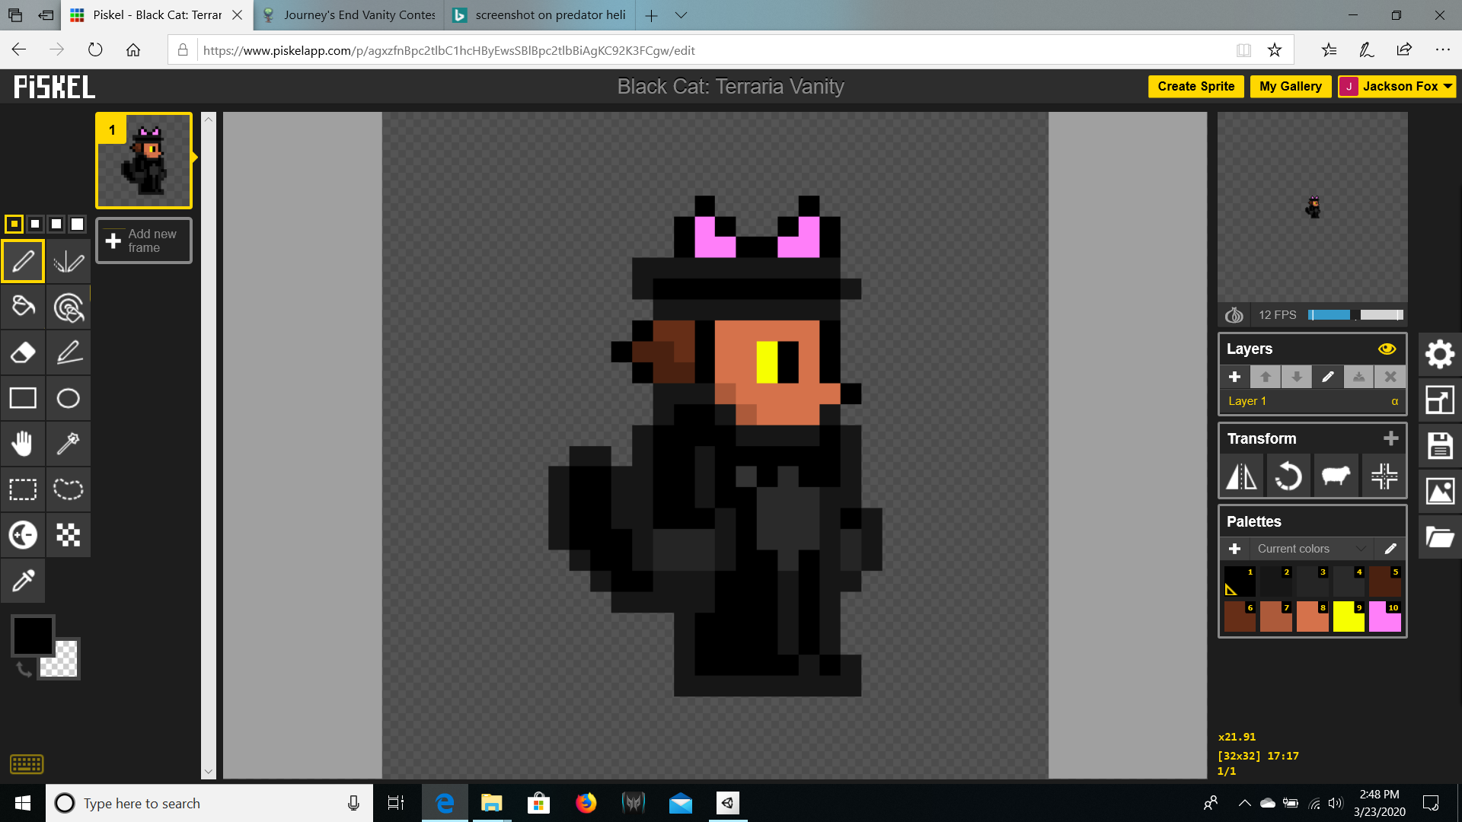Toggle onion skin in preview
1462x822 pixels.
click(x=1234, y=315)
